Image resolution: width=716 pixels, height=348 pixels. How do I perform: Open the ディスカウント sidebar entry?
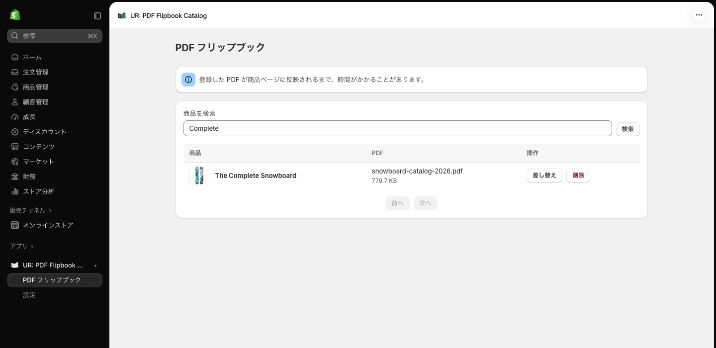[55, 132]
